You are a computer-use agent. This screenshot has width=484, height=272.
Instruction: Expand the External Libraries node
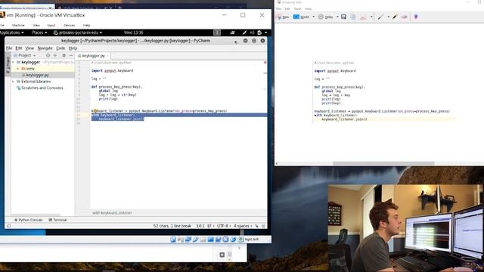tap(14, 82)
